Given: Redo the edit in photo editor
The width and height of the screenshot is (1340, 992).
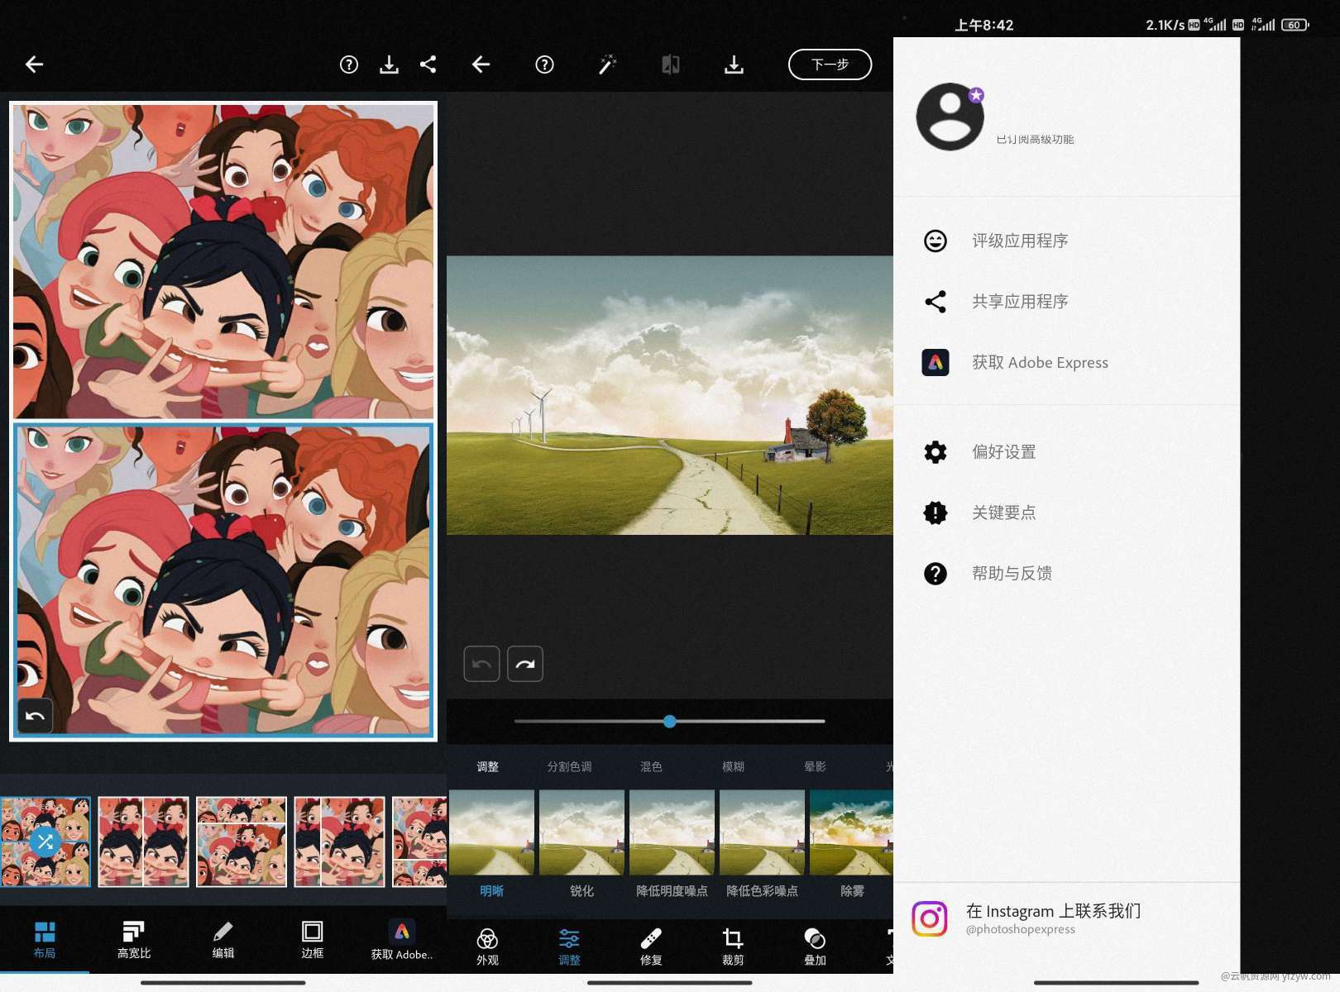Looking at the screenshot, I should [525, 664].
